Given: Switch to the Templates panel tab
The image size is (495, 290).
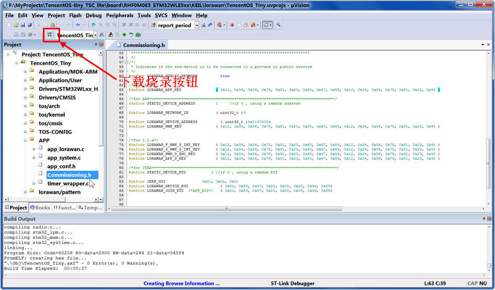Looking at the screenshot, I should tap(90, 208).
